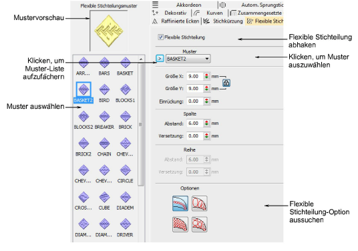The image size is (358, 251).
Task: Adjust the Größe X spinner arrows
Action: coord(206,77)
